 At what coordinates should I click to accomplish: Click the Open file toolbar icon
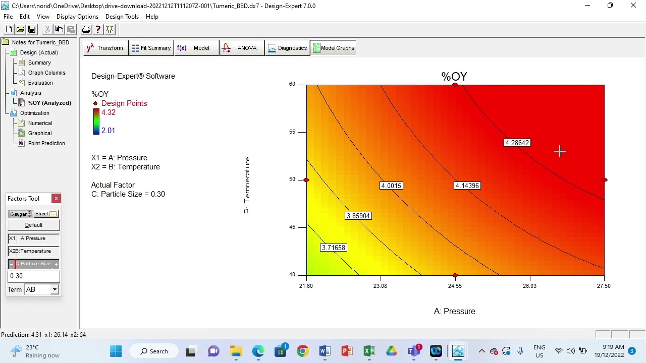click(x=20, y=30)
